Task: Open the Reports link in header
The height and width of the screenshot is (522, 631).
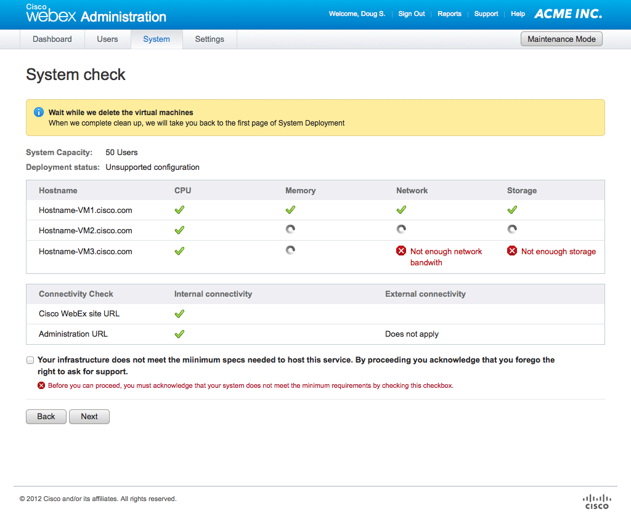Action: pyautogui.click(x=449, y=14)
